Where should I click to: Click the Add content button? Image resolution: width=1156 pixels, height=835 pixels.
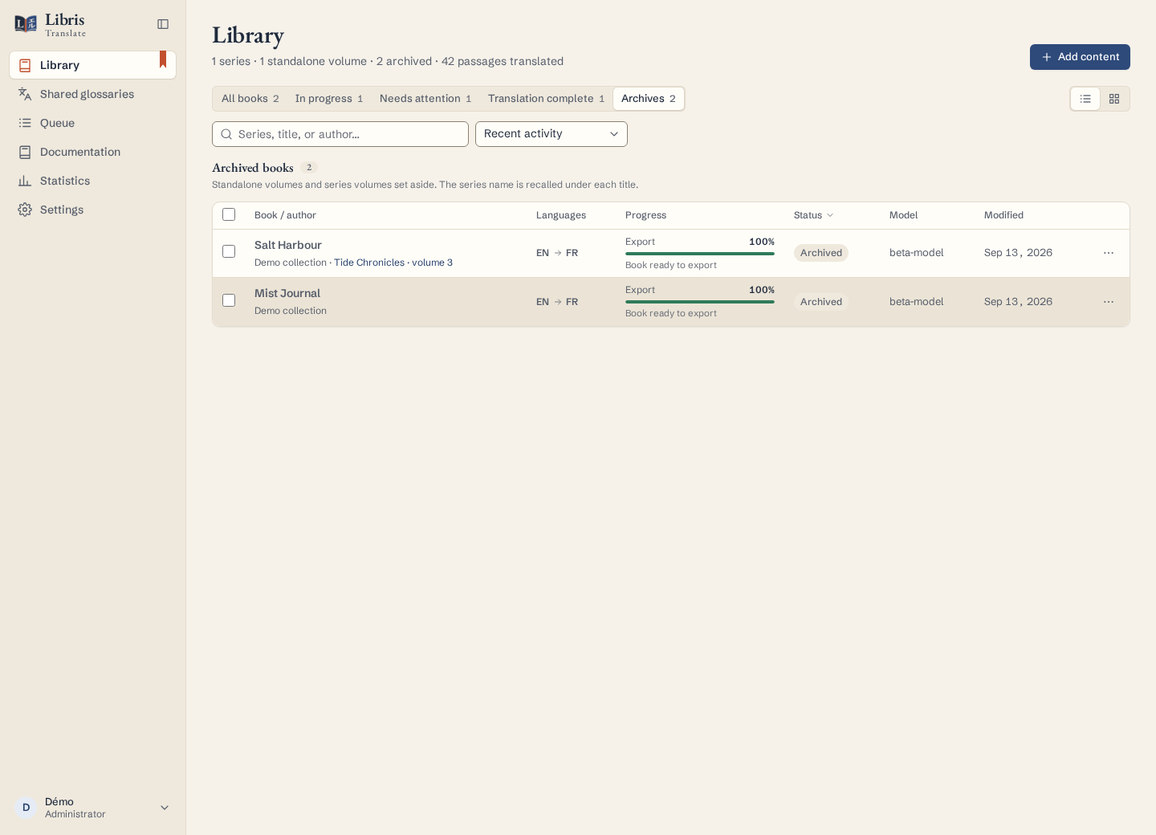[1080, 57]
